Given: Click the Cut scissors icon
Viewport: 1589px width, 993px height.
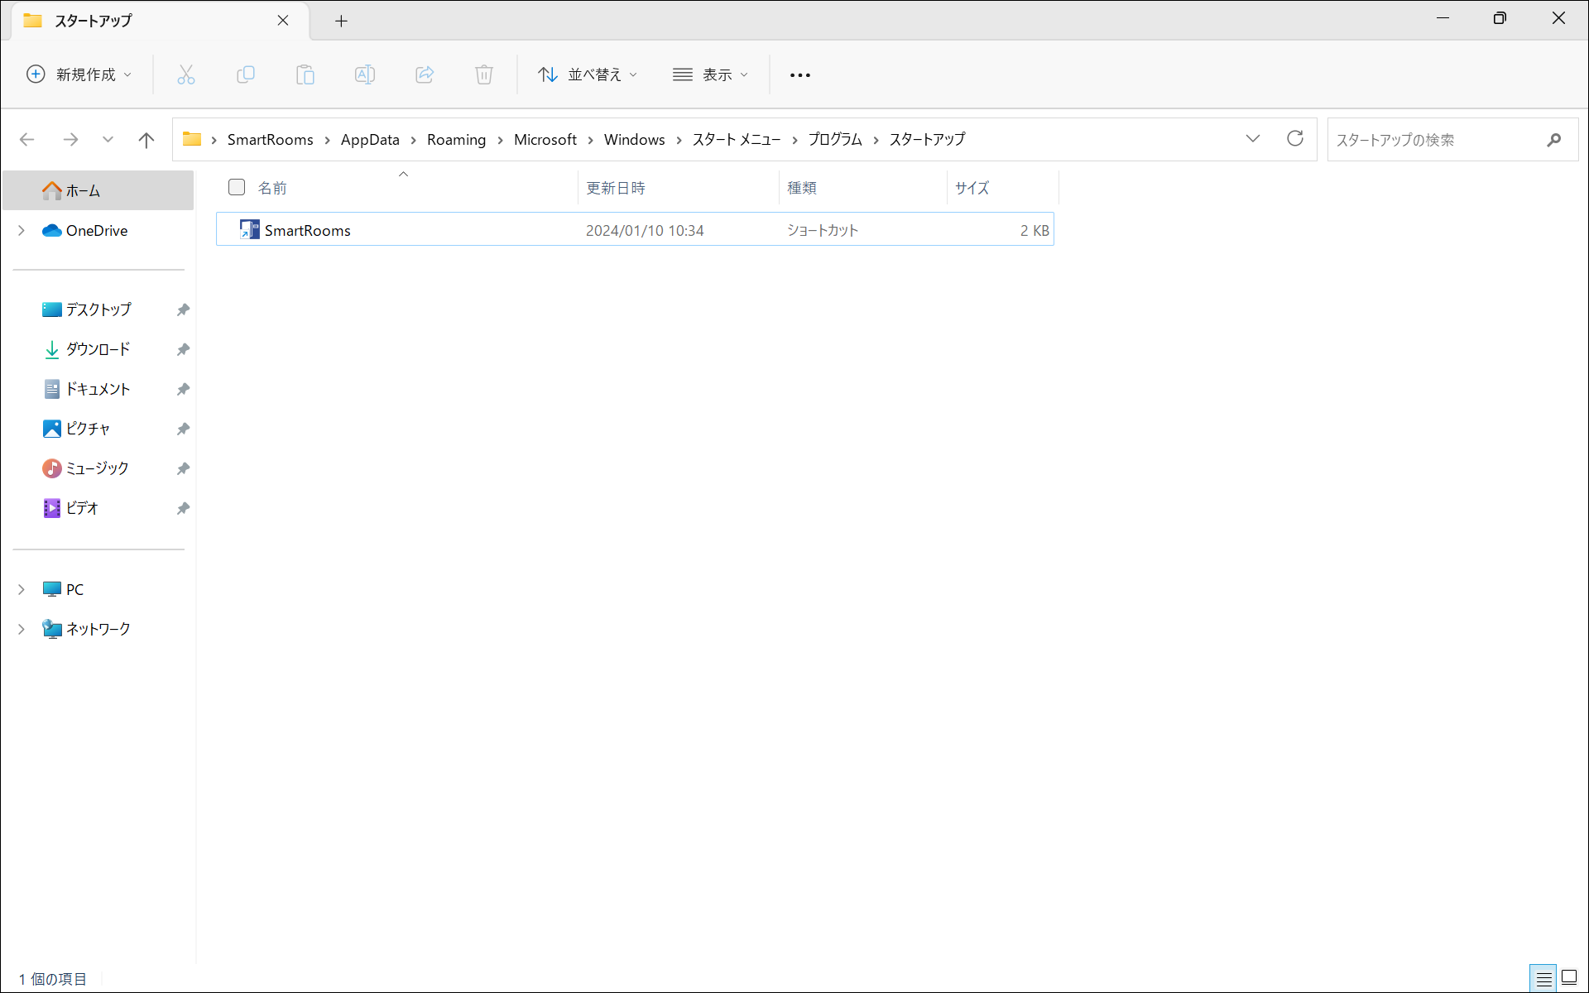Looking at the screenshot, I should tap(186, 74).
